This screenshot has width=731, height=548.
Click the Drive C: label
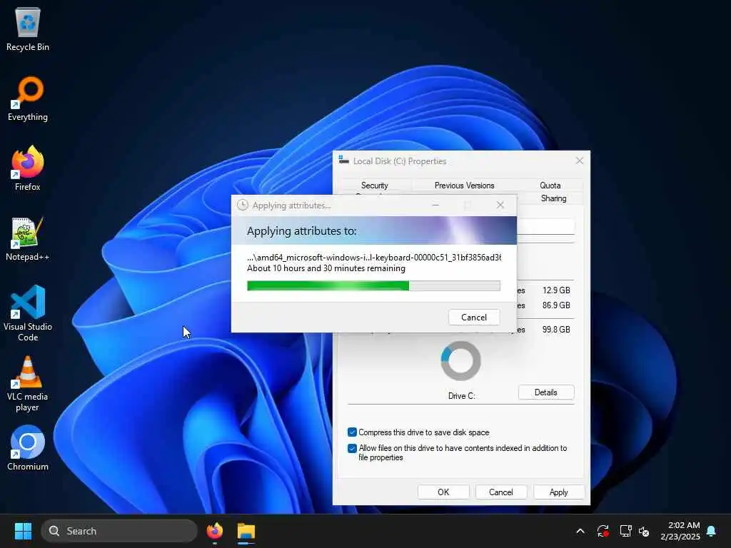pyautogui.click(x=462, y=395)
